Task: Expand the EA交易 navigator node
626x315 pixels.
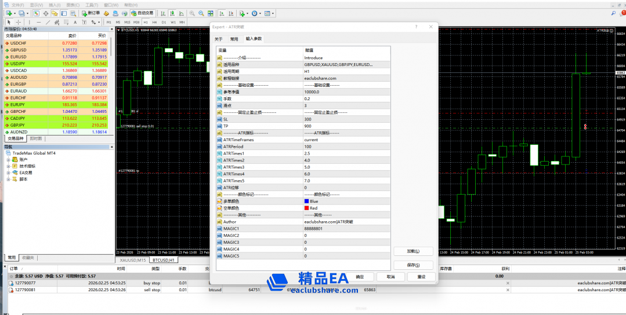Action: click(x=9, y=173)
